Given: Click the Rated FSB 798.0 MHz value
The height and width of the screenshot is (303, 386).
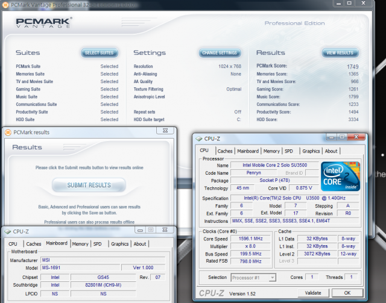Looking at the screenshot, I should point(251,261).
